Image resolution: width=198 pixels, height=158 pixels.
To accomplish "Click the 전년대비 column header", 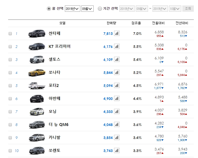I will coord(182,23).
